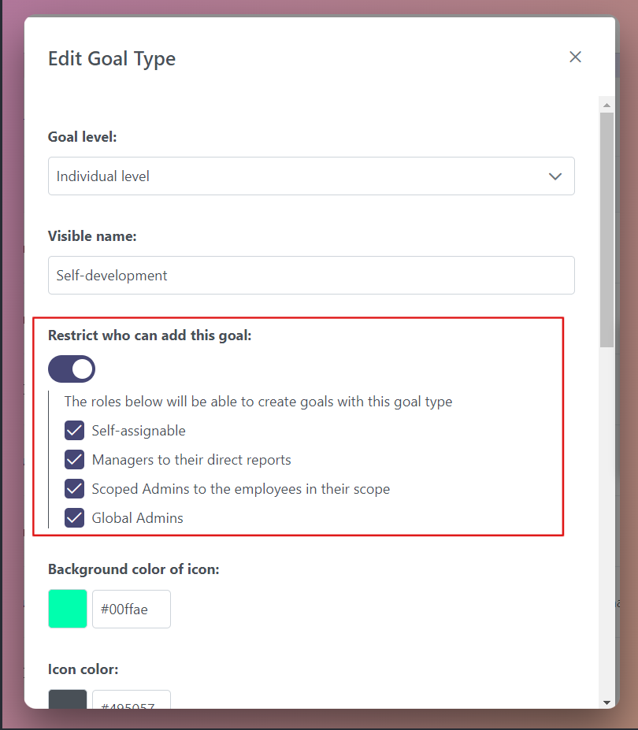Uncheck the Self-assignable checkbox
The image size is (638, 730).
pos(75,431)
